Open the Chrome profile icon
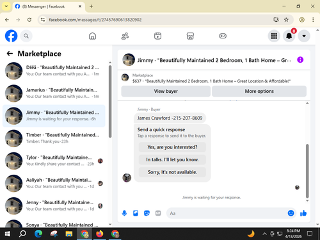320x240 pixels. tap(301, 20)
